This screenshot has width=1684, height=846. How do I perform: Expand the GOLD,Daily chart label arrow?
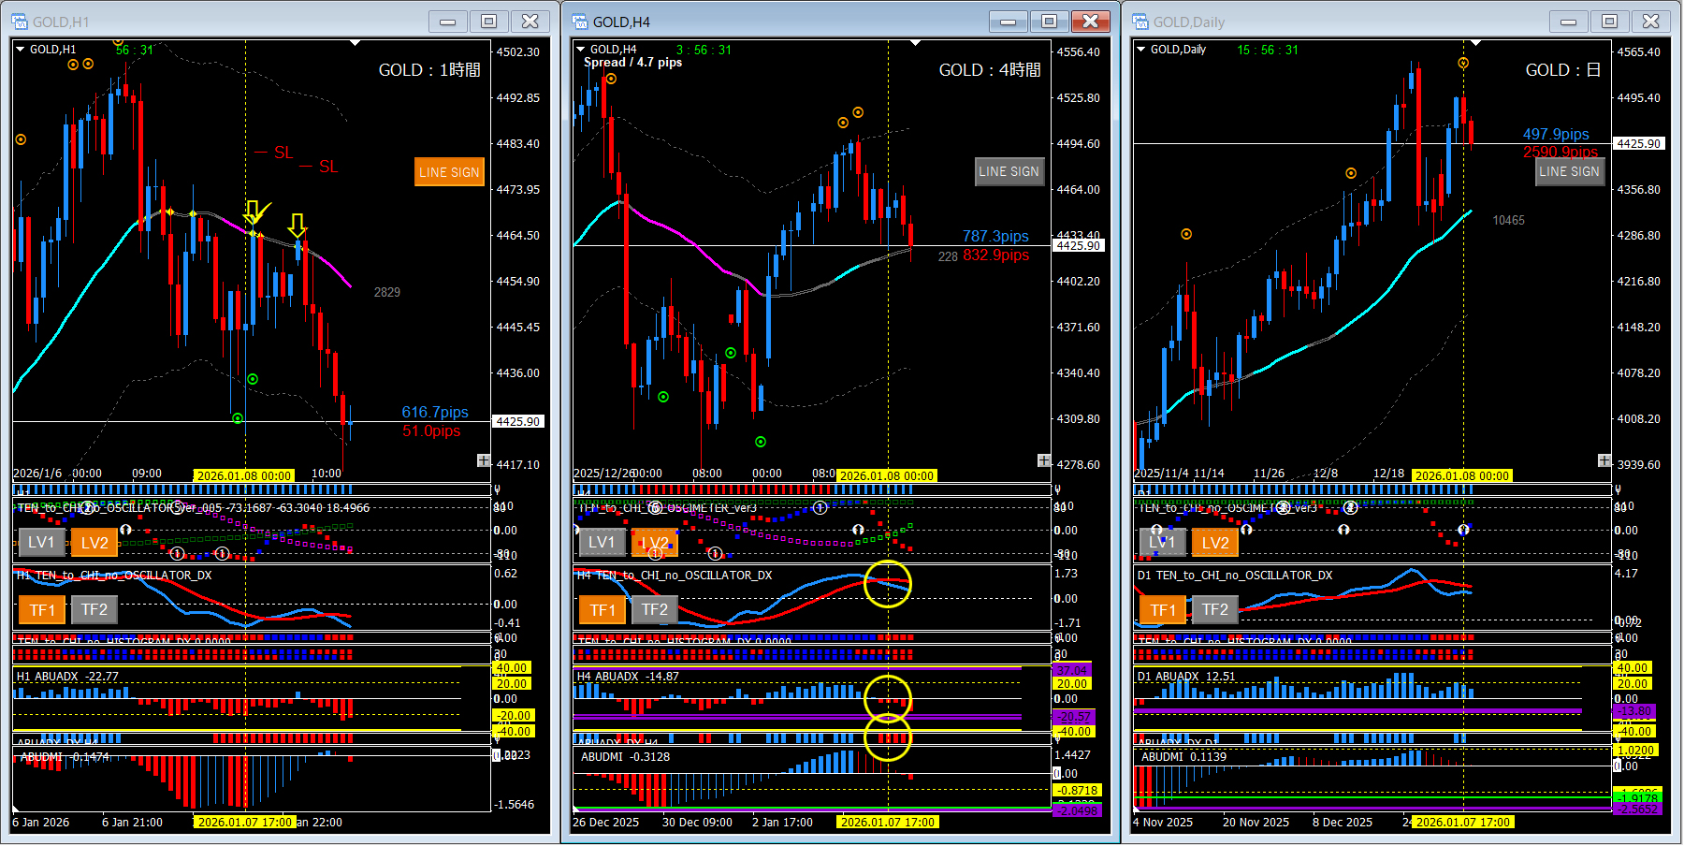click(1141, 50)
